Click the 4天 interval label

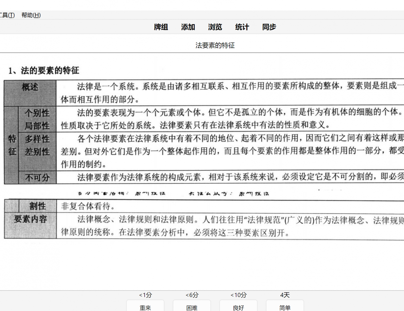tap(285, 295)
